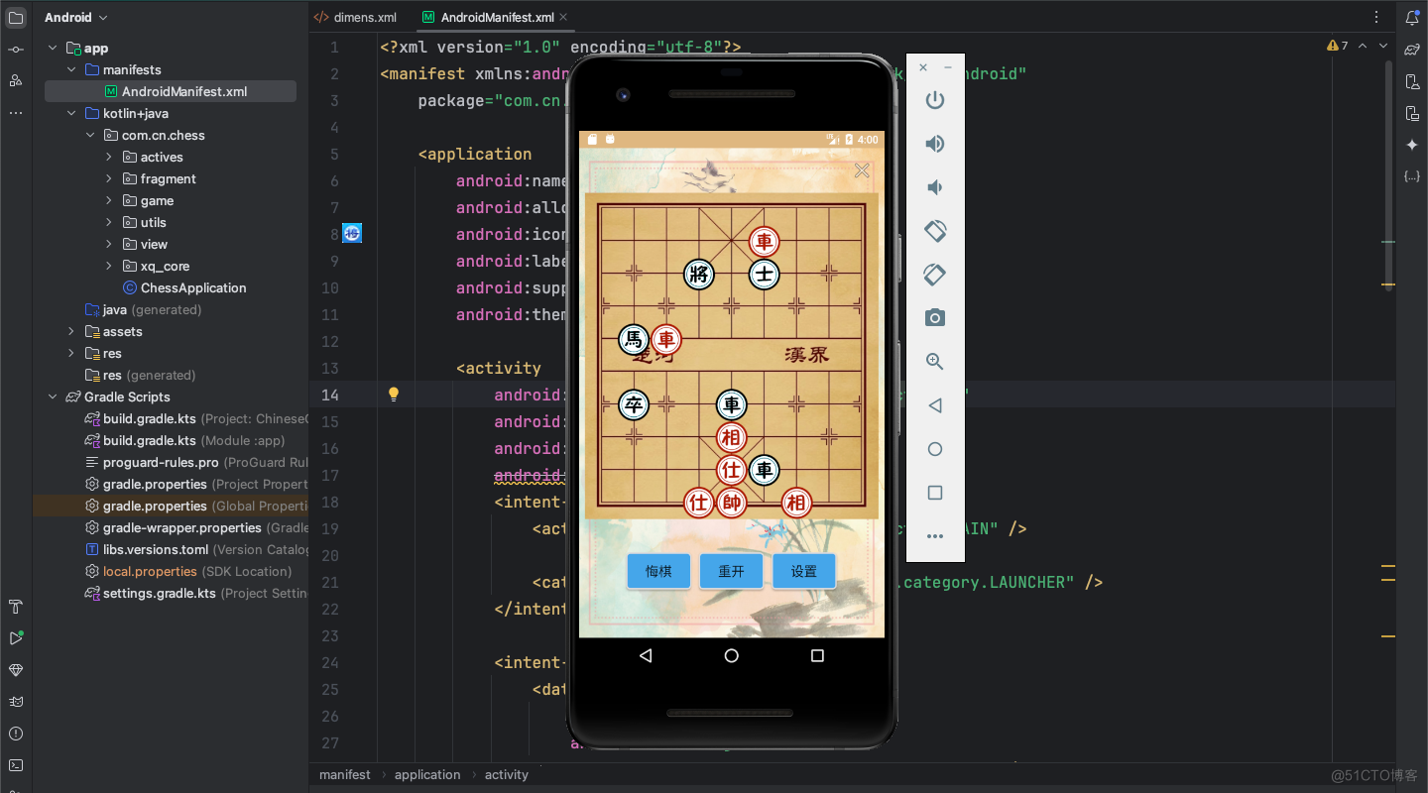Close the chess game with X icon

pyautogui.click(x=862, y=170)
